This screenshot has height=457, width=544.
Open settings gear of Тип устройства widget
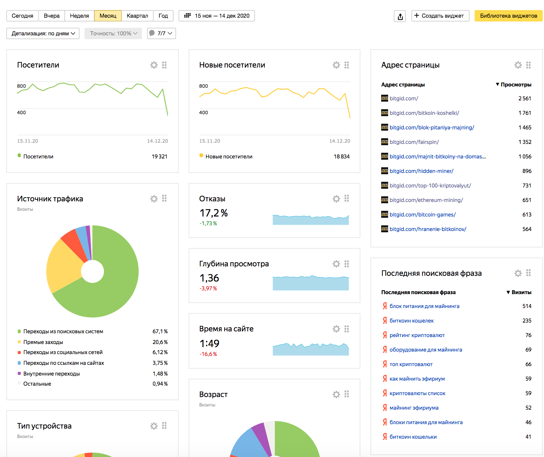154,426
